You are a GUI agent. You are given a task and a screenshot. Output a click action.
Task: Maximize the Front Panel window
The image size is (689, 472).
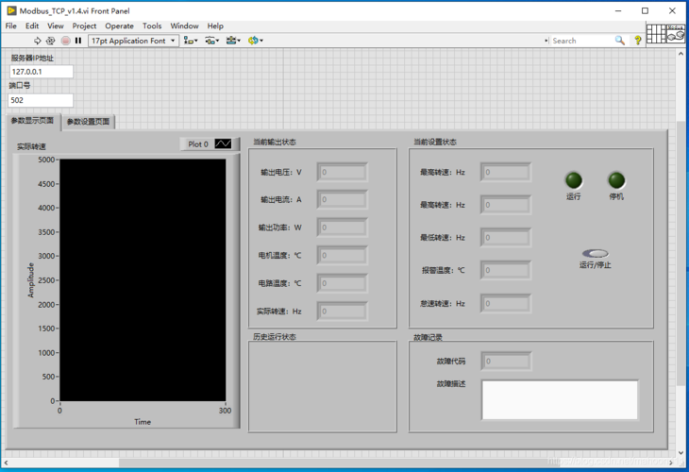coord(645,10)
